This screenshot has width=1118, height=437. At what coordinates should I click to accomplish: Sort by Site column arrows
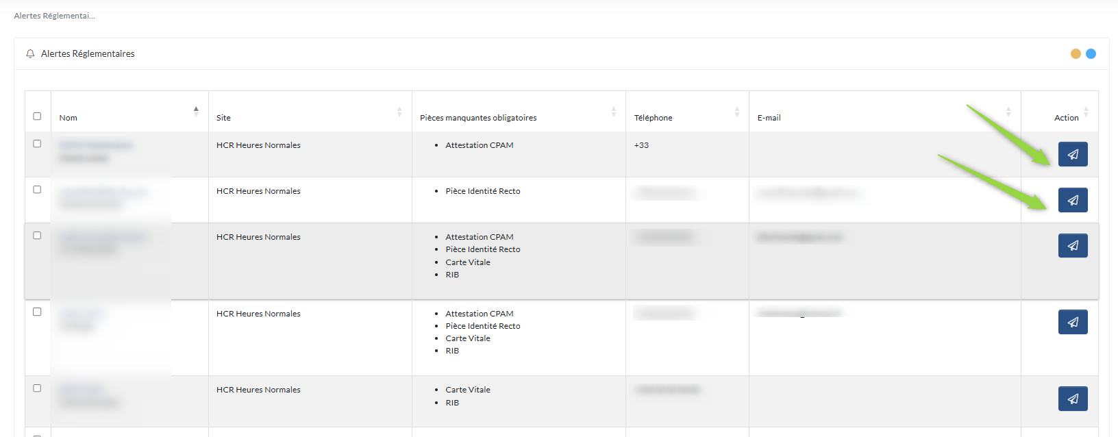(x=399, y=112)
